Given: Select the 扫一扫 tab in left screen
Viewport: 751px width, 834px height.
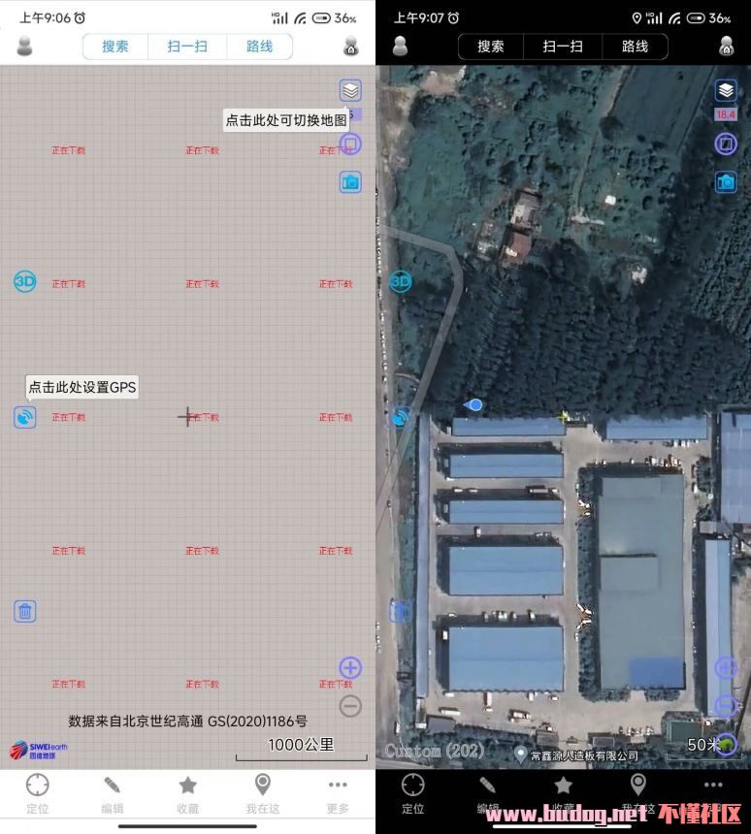Looking at the screenshot, I should point(187,47).
